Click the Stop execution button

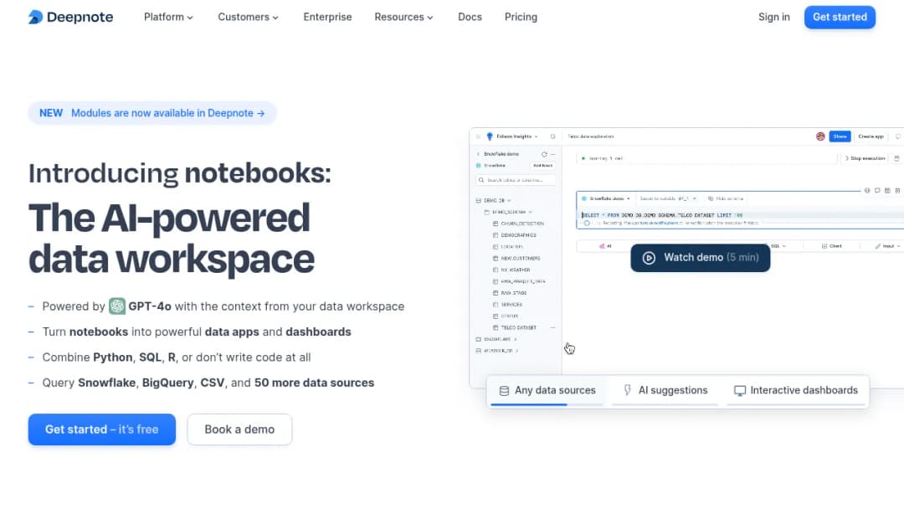pos(865,158)
